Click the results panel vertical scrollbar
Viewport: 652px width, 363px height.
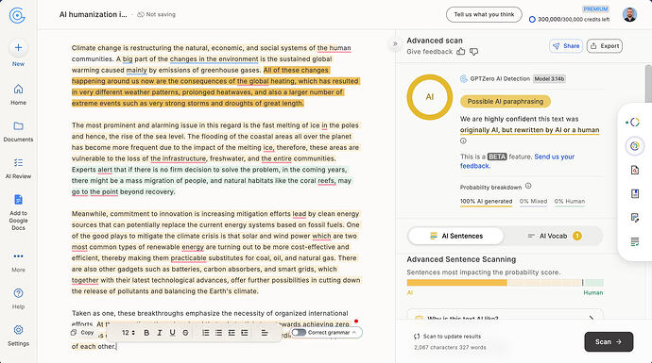(648, 84)
